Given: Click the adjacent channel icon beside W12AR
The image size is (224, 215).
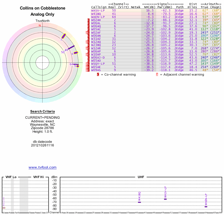Looking at the screenshot, I should point(87,48).
